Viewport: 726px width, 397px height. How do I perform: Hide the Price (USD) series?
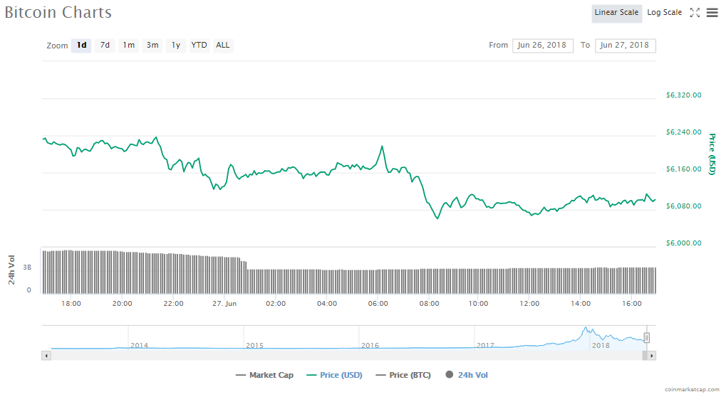click(333, 375)
